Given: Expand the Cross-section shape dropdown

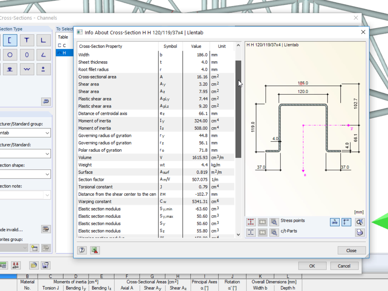Looking at the screenshot, I should click(47, 174).
